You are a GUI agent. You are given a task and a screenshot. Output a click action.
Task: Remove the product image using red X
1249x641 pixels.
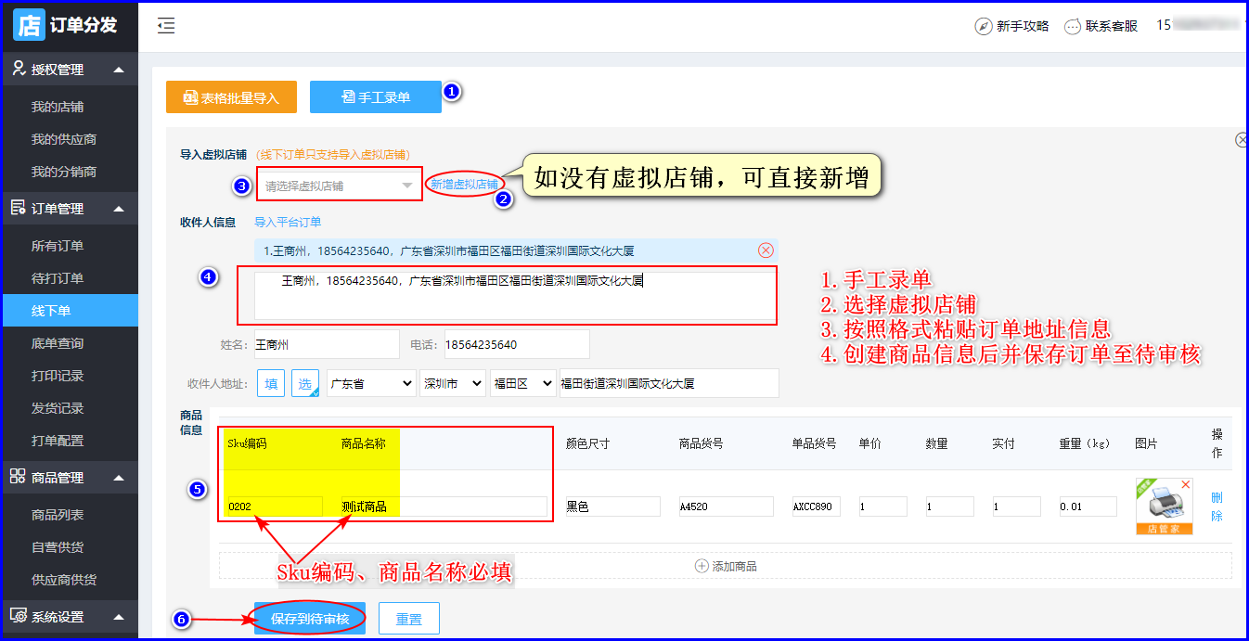tap(1185, 484)
